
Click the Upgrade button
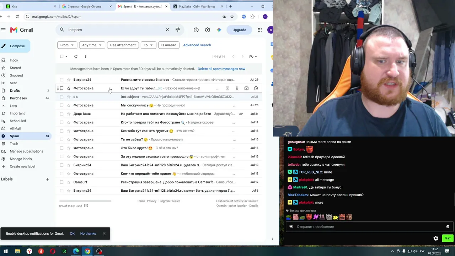(239, 30)
